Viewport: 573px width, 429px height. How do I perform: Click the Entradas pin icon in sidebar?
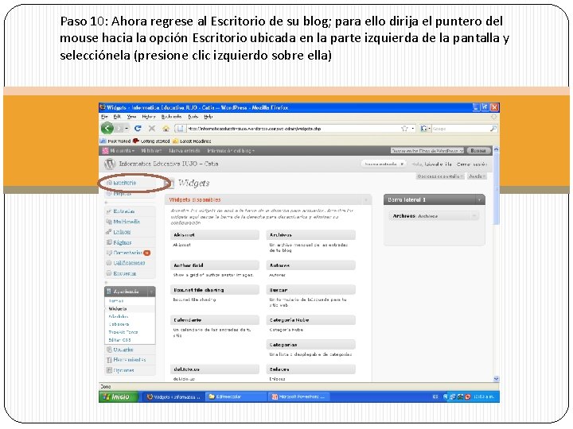(x=108, y=211)
